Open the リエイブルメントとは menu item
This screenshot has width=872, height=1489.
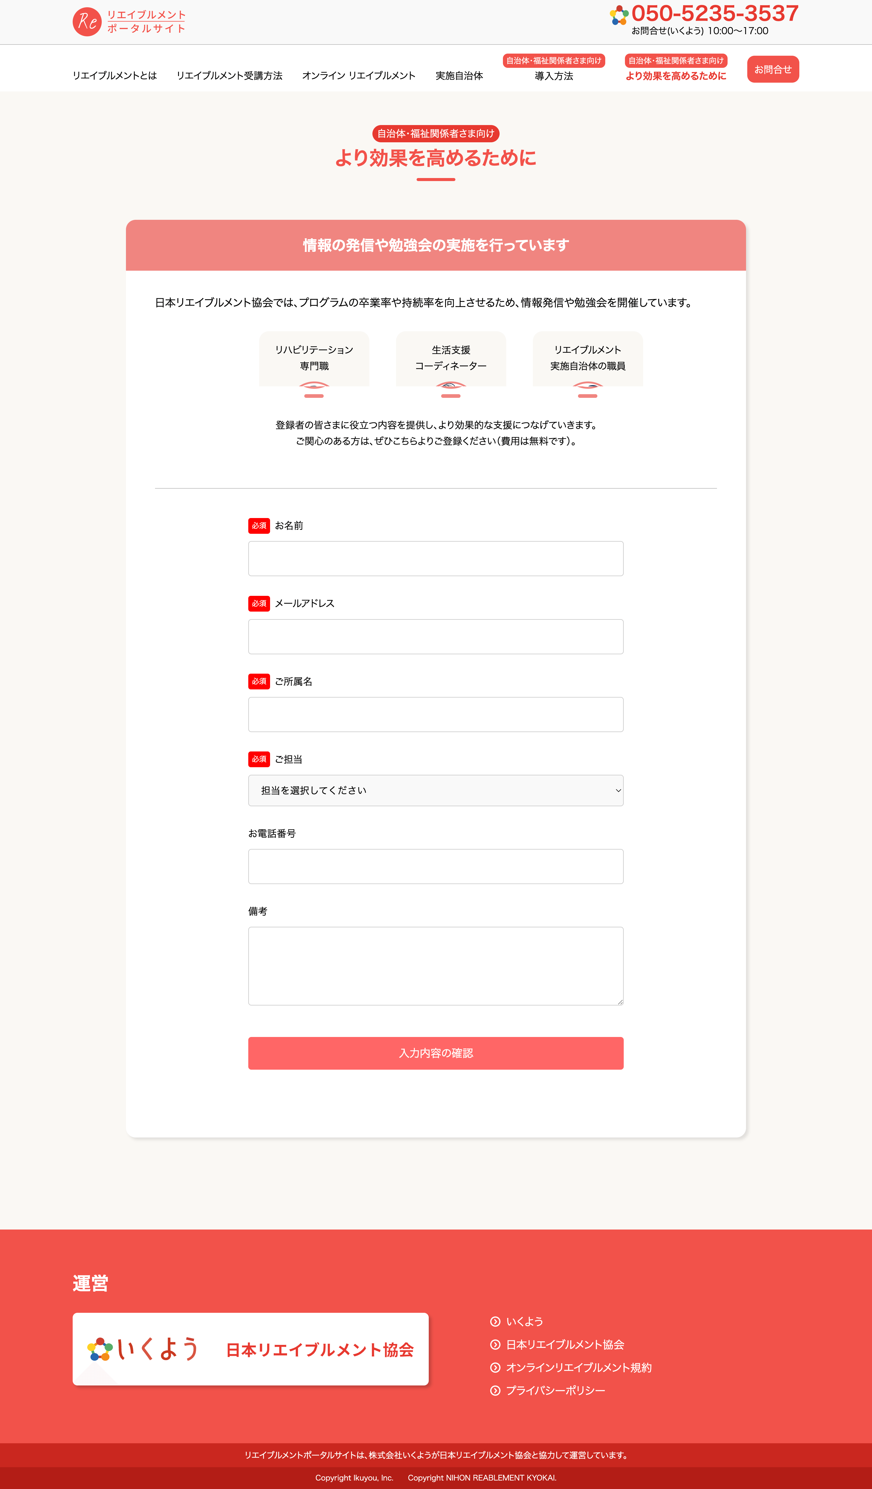[x=115, y=76]
